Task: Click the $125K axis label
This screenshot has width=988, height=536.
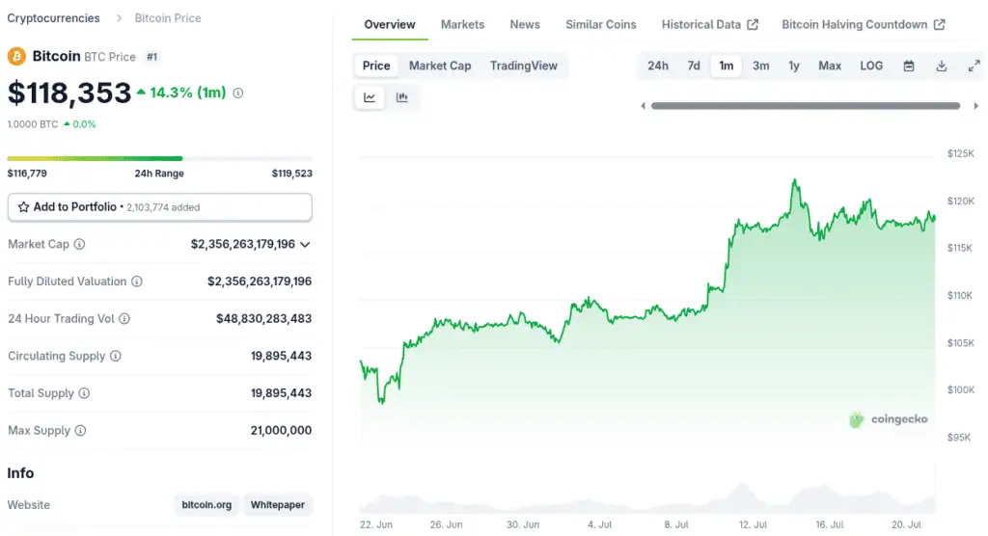Action: pos(960,153)
